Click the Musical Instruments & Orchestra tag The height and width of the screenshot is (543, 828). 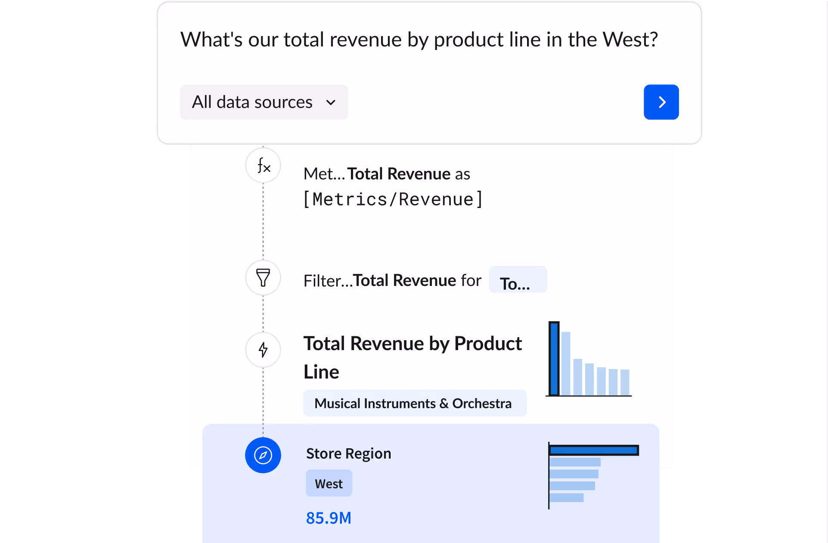pyautogui.click(x=415, y=403)
